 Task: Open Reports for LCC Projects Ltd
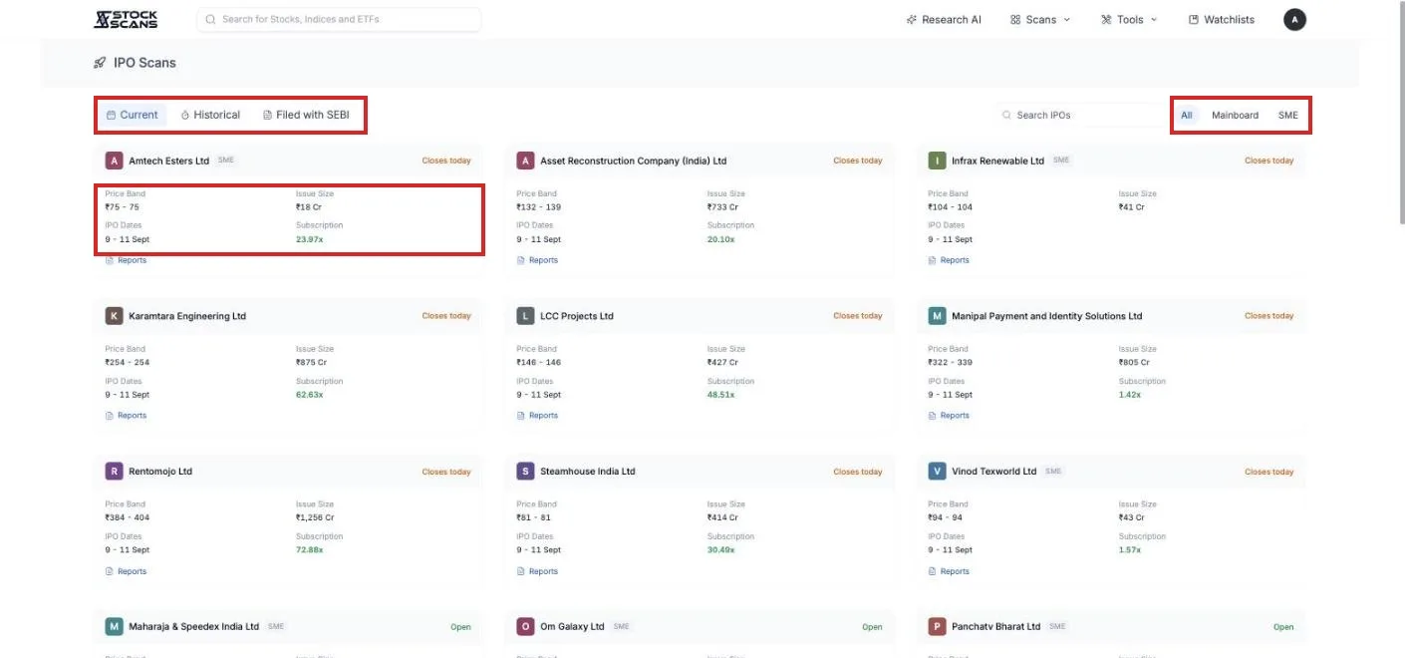537,416
